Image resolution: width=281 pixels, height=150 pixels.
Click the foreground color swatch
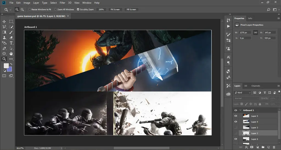coord(6,66)
